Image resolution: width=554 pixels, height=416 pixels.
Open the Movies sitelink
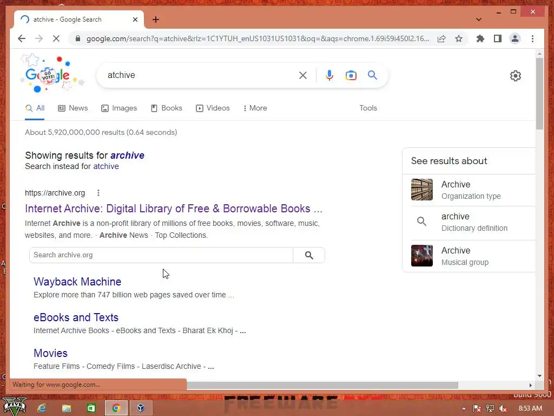(x=50, y=353)
